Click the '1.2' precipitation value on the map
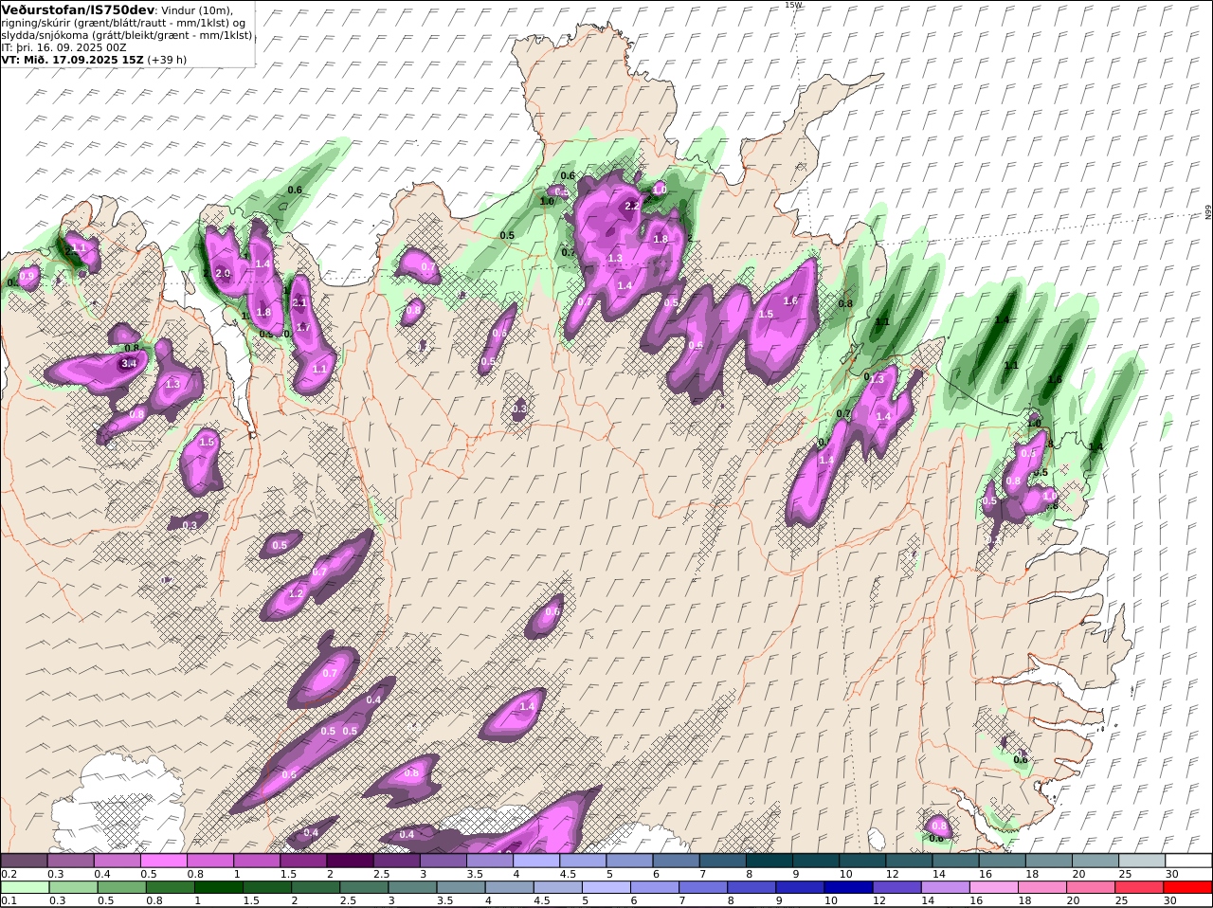 pyautogui.click(x=295, y=594)
